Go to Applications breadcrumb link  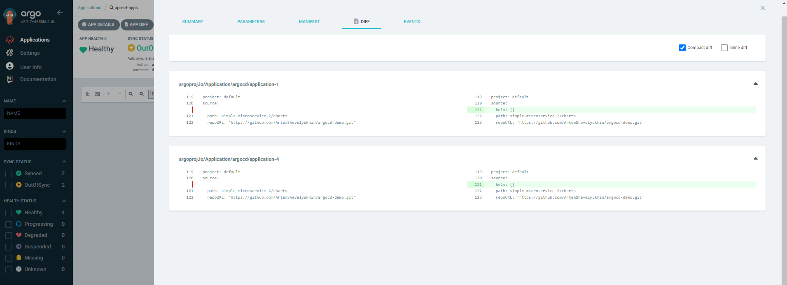click(x=89, y=8)
